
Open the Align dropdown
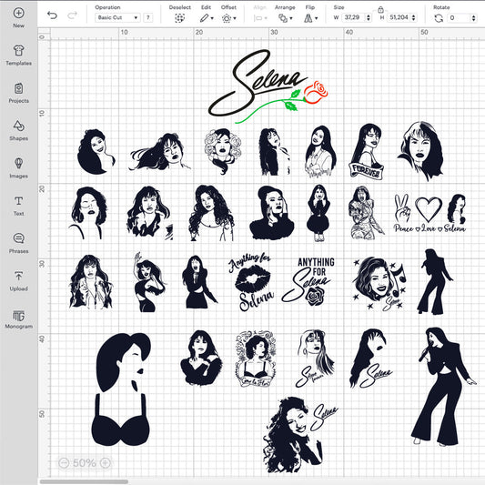[x=260, y=18]
